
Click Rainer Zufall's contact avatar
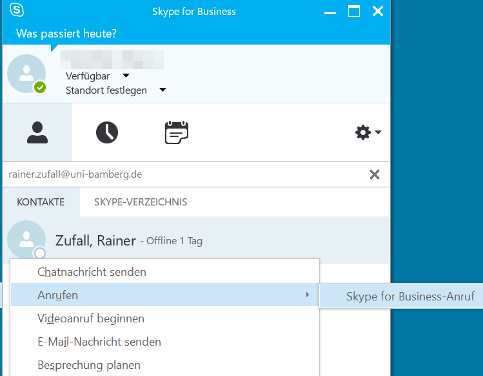click(x=26, y=239)
